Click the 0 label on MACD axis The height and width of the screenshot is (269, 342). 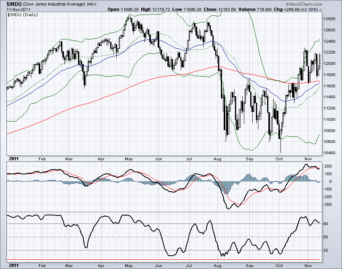point(331,182)
